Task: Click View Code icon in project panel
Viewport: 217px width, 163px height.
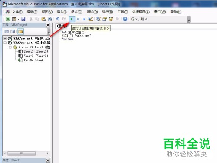Action: click(x=7, y=31)
